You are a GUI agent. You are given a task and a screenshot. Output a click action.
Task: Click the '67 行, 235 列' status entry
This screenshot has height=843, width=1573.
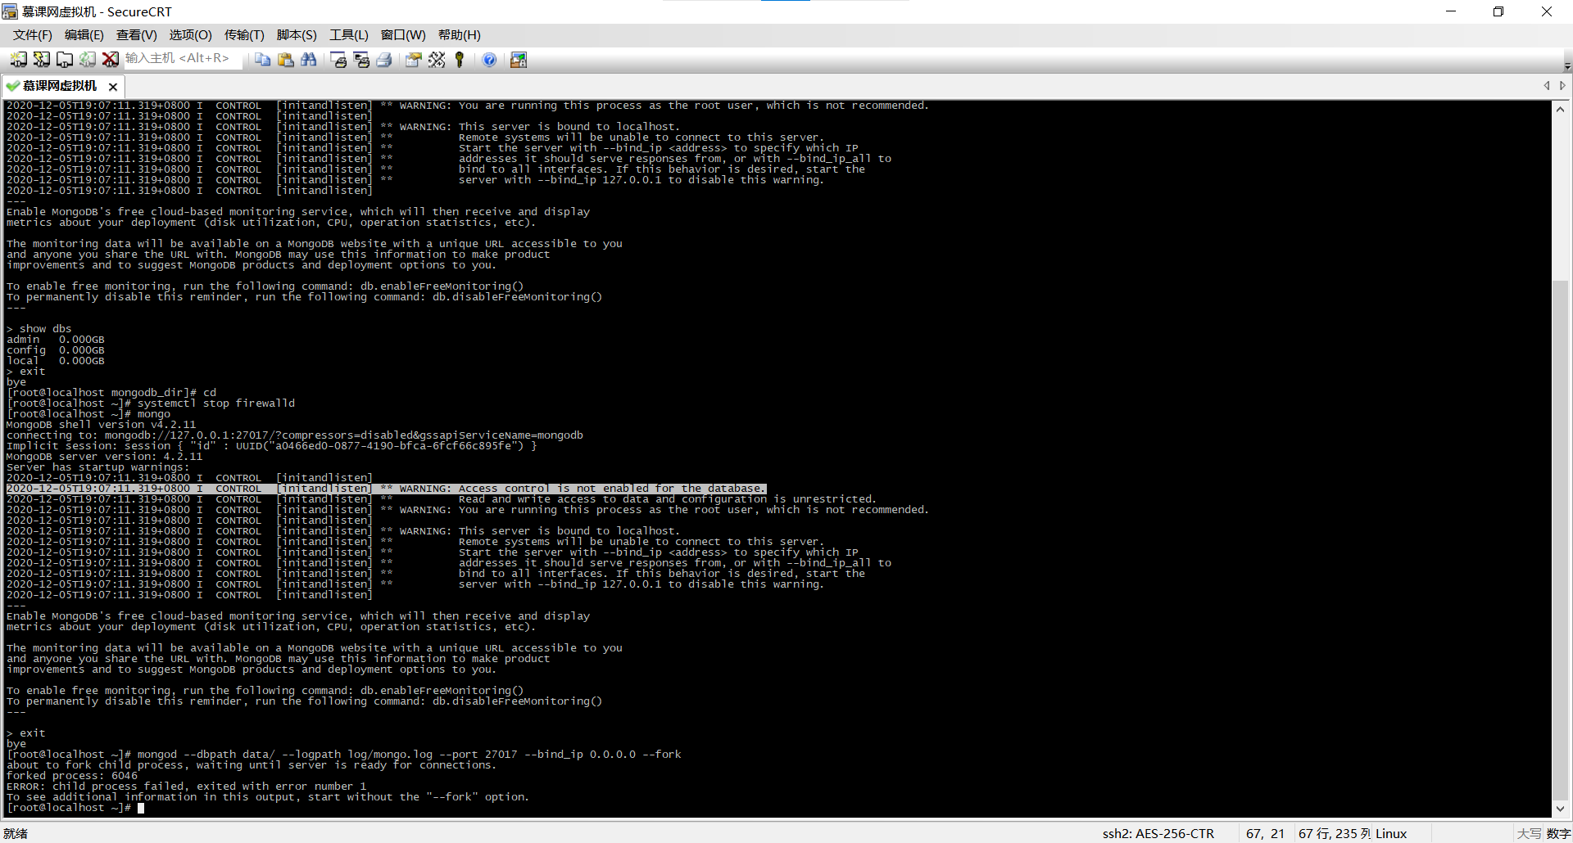tap(1334, 833)
